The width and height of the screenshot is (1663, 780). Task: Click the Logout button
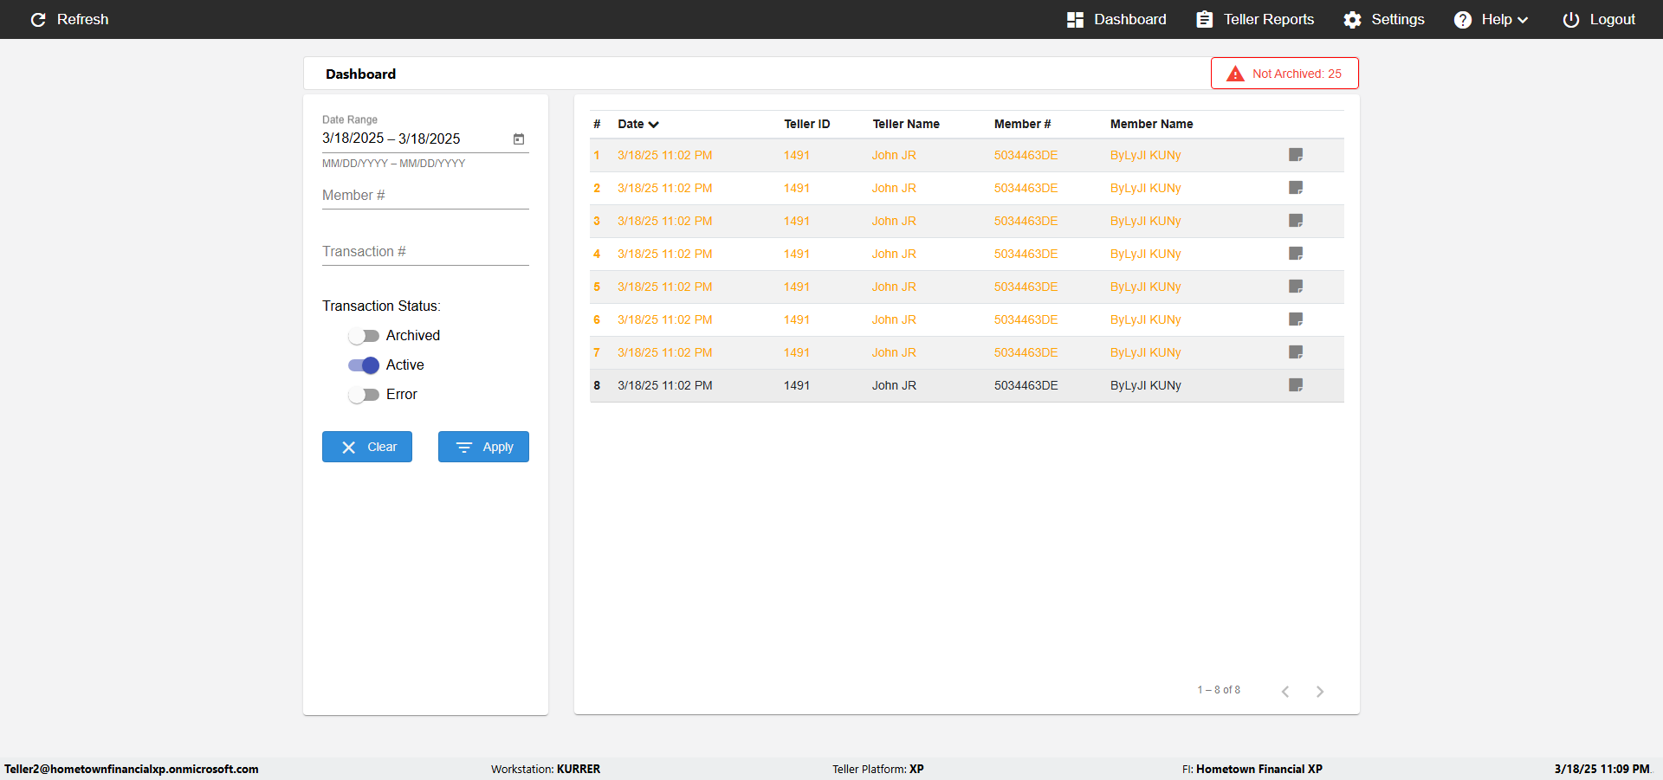click(x=1599, y=19)
